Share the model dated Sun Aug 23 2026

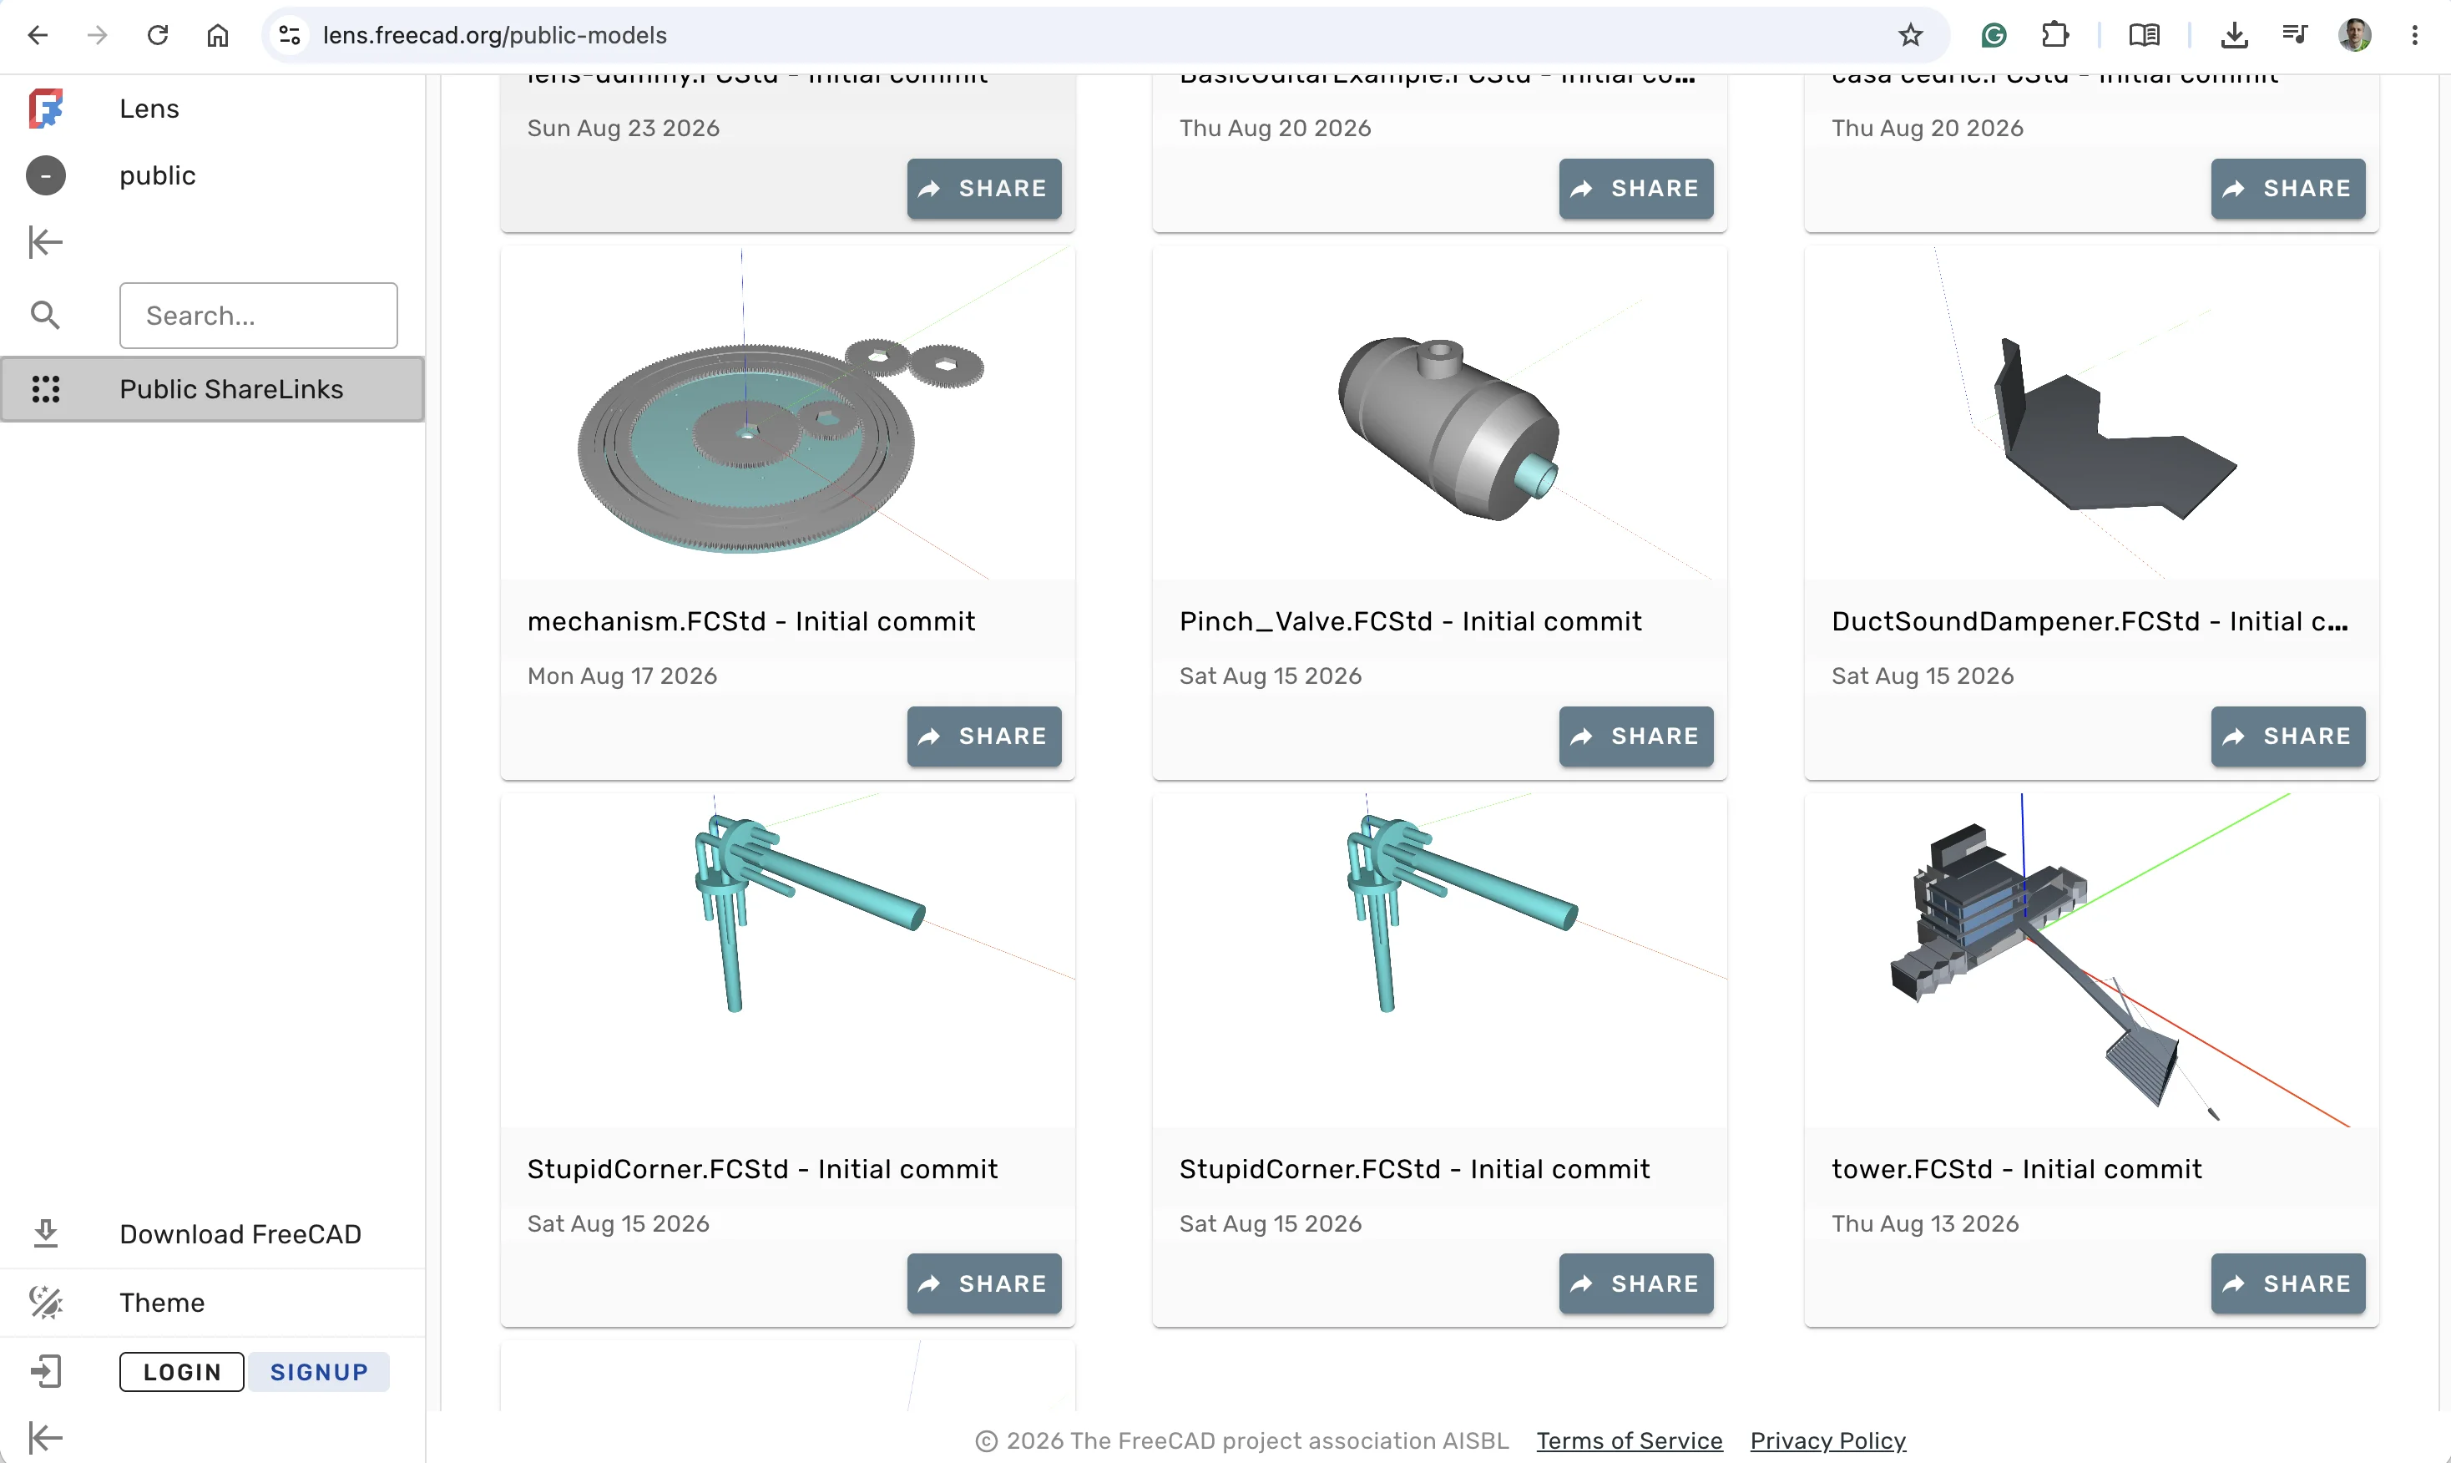click(x=983, y=188)
